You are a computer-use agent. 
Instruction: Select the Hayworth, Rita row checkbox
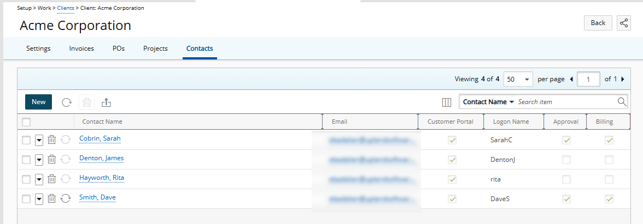[x=26, y=179]
